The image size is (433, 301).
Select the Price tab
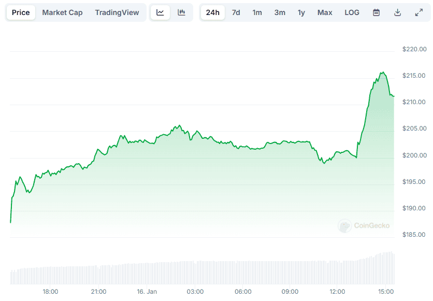tap(21, 12)
